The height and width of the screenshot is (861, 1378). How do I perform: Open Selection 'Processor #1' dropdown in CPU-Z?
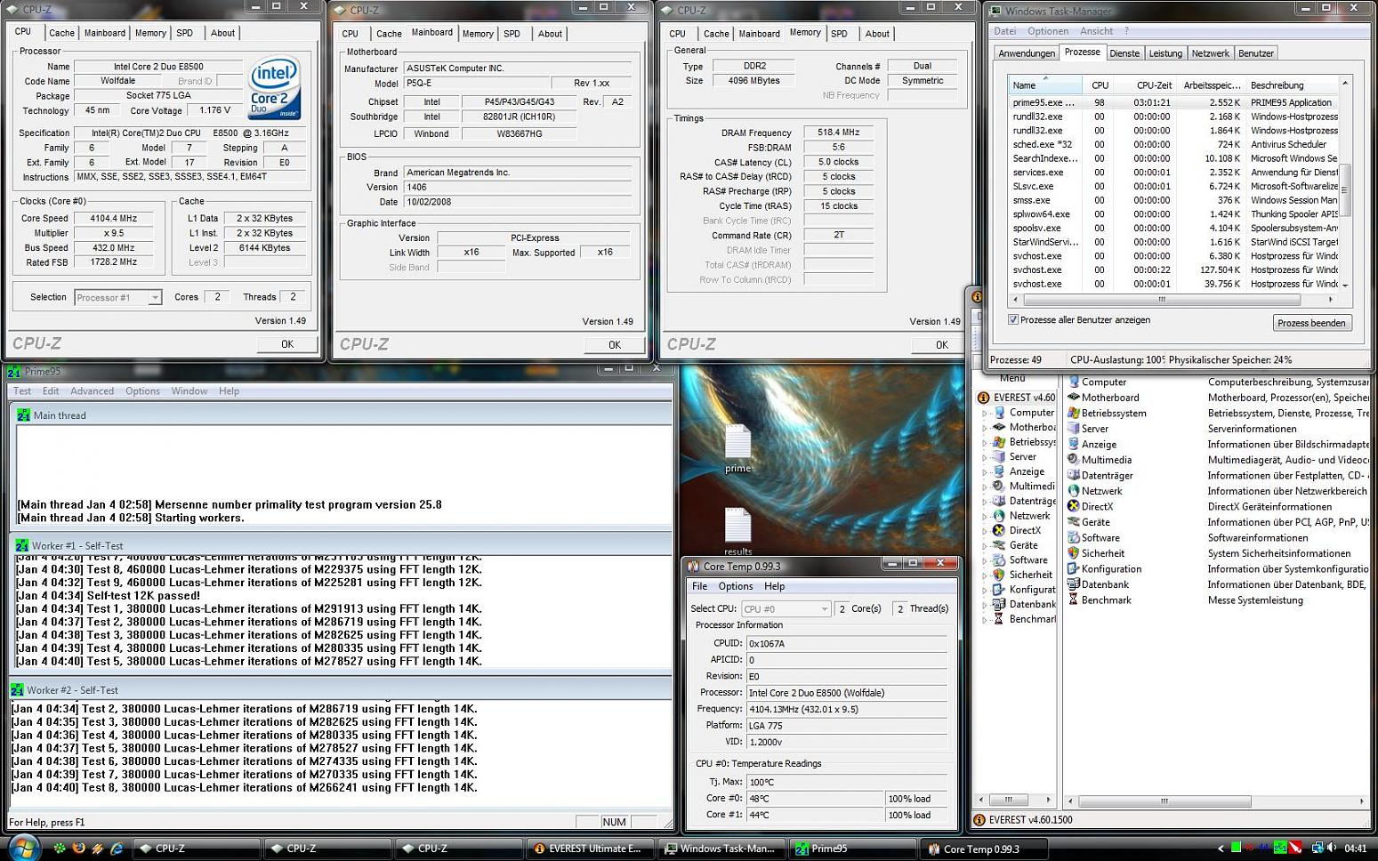pos(118,297)
